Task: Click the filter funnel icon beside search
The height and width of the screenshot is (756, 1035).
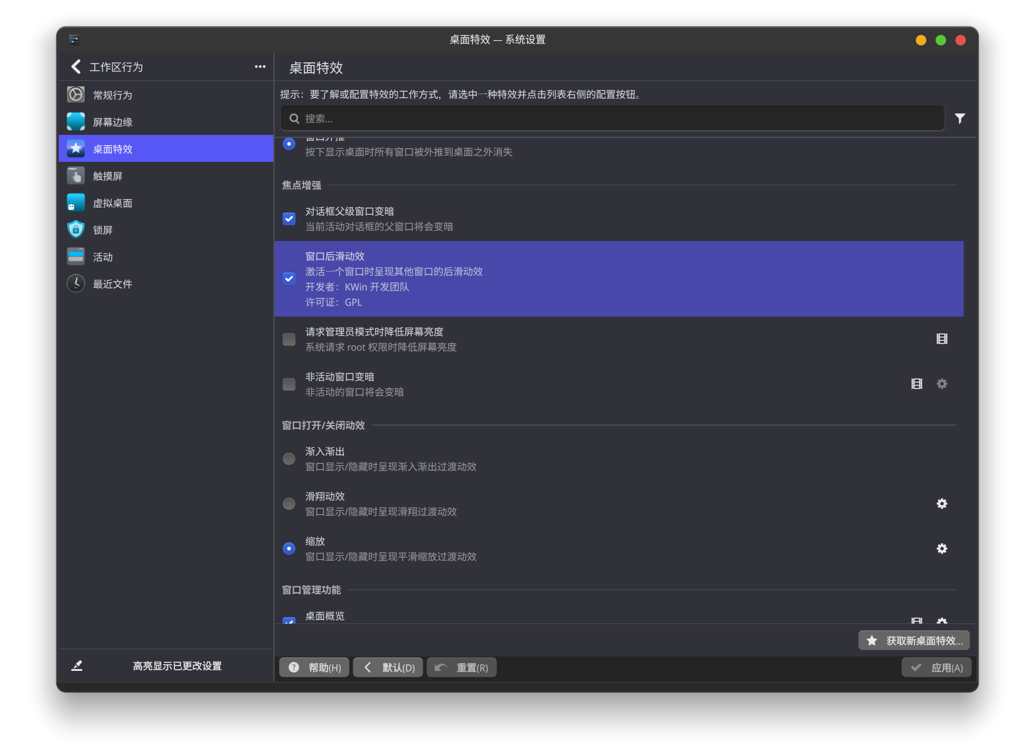Action: [959, 119]
